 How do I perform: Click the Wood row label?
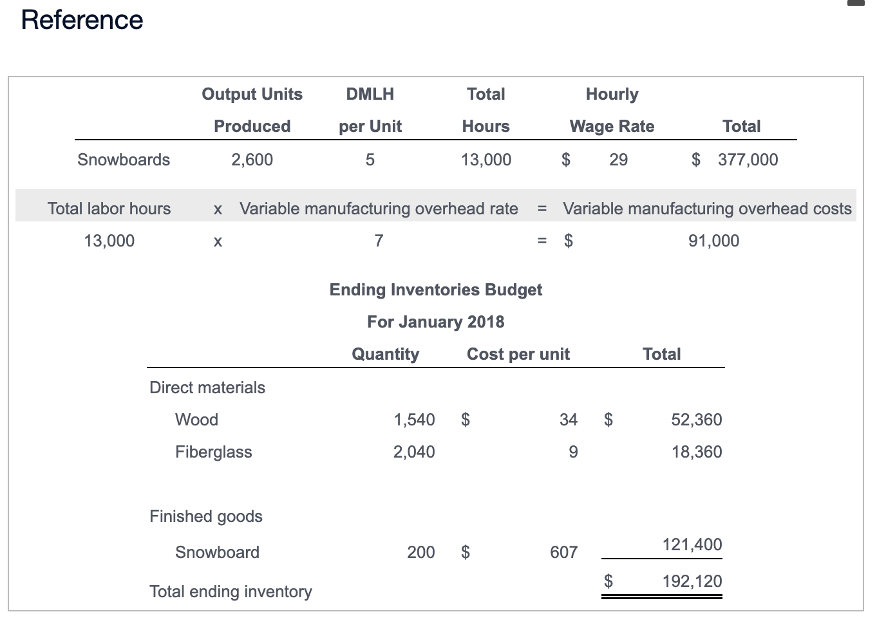pyautogui.click(x=196, y=419)
